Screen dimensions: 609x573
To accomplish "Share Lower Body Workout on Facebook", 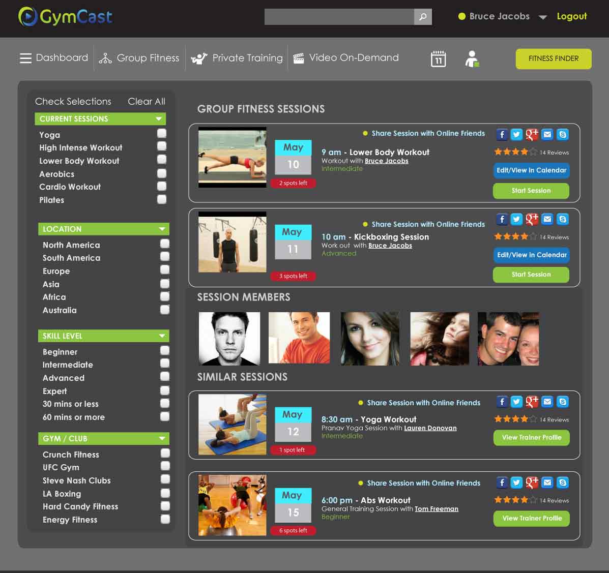I will pos(502,134).
